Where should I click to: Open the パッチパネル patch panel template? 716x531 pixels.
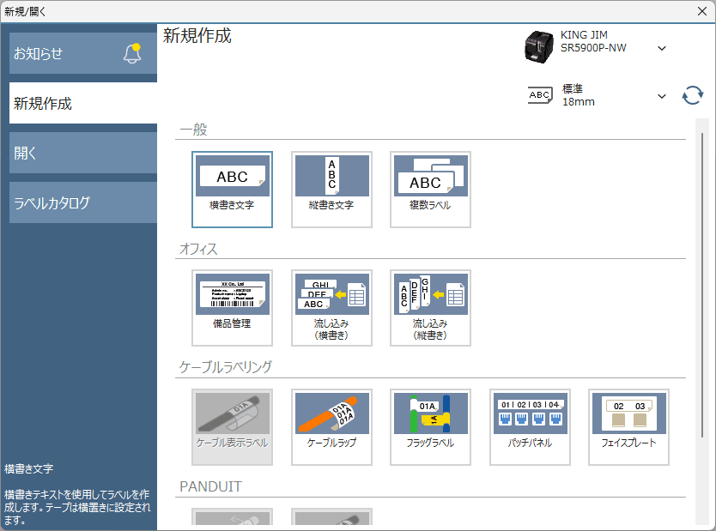(530, 427)
